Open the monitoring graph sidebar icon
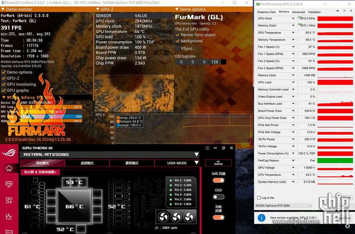Screen dimensions: 355x234 [x=9, y=216]
